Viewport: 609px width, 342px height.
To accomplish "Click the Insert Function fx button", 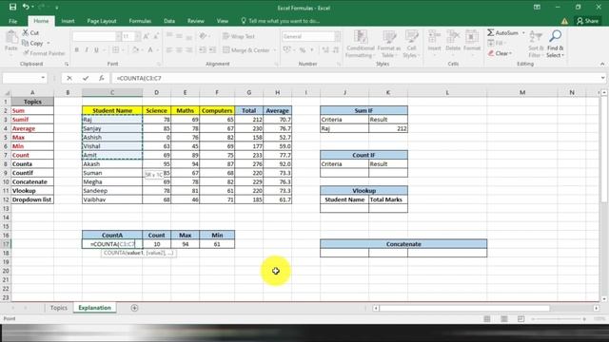I will 102,78.
